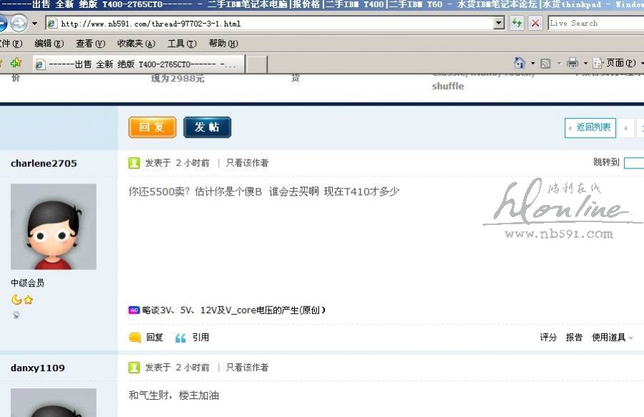Viewport: 644px width, 417px height.
Task: Click the refresh page icon
Action: (x=517, y=23)
